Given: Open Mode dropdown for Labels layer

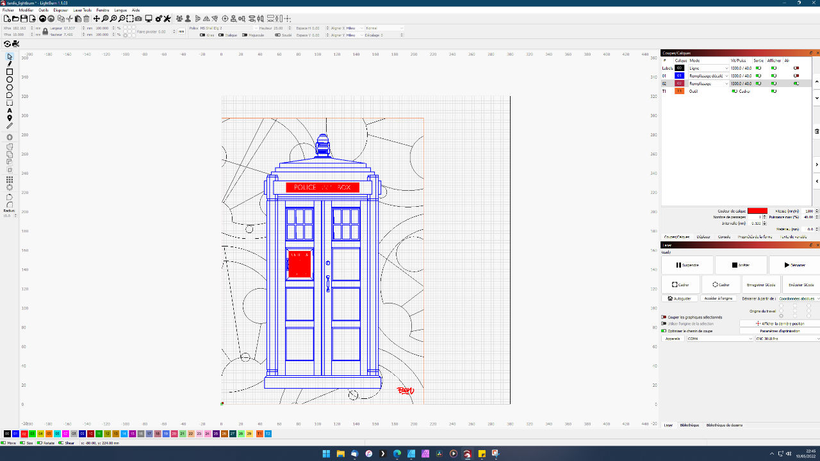Looking at the screenshot, I should pos(709,68).
